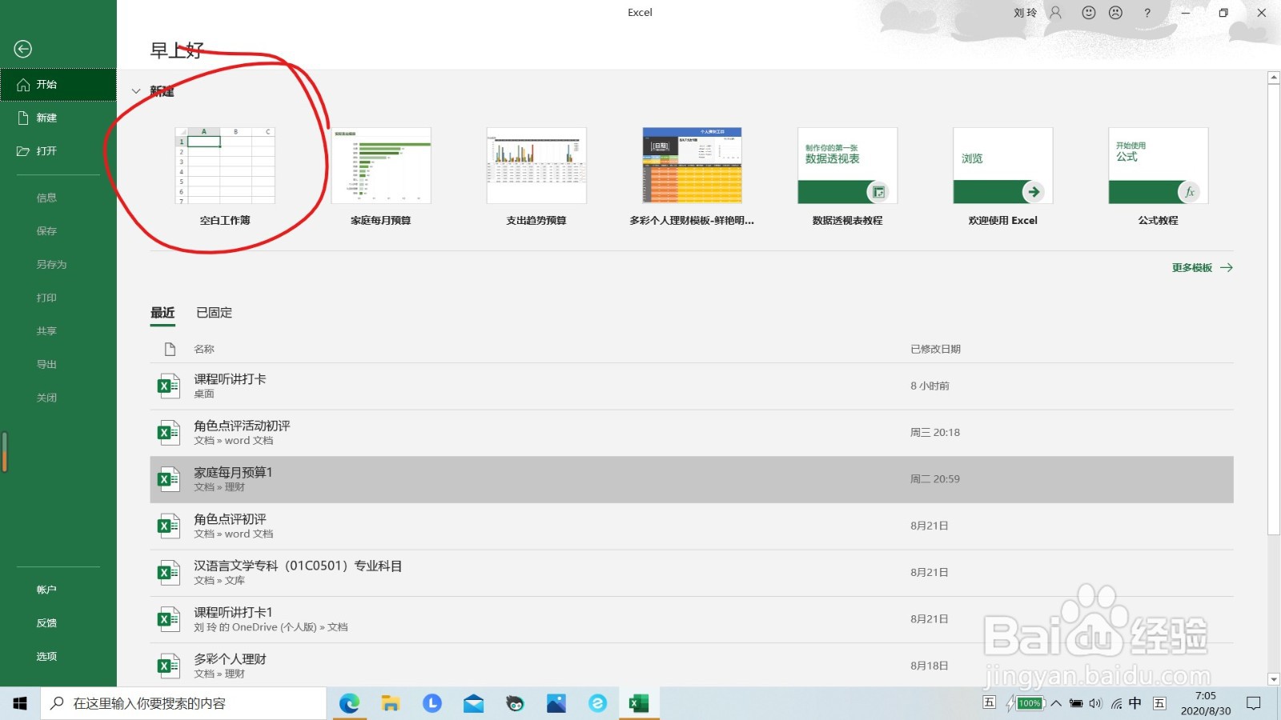Open 汉语言文学专科 (01C0501) 专业科目 file
1281x720 pixels.
coord(692,573)
